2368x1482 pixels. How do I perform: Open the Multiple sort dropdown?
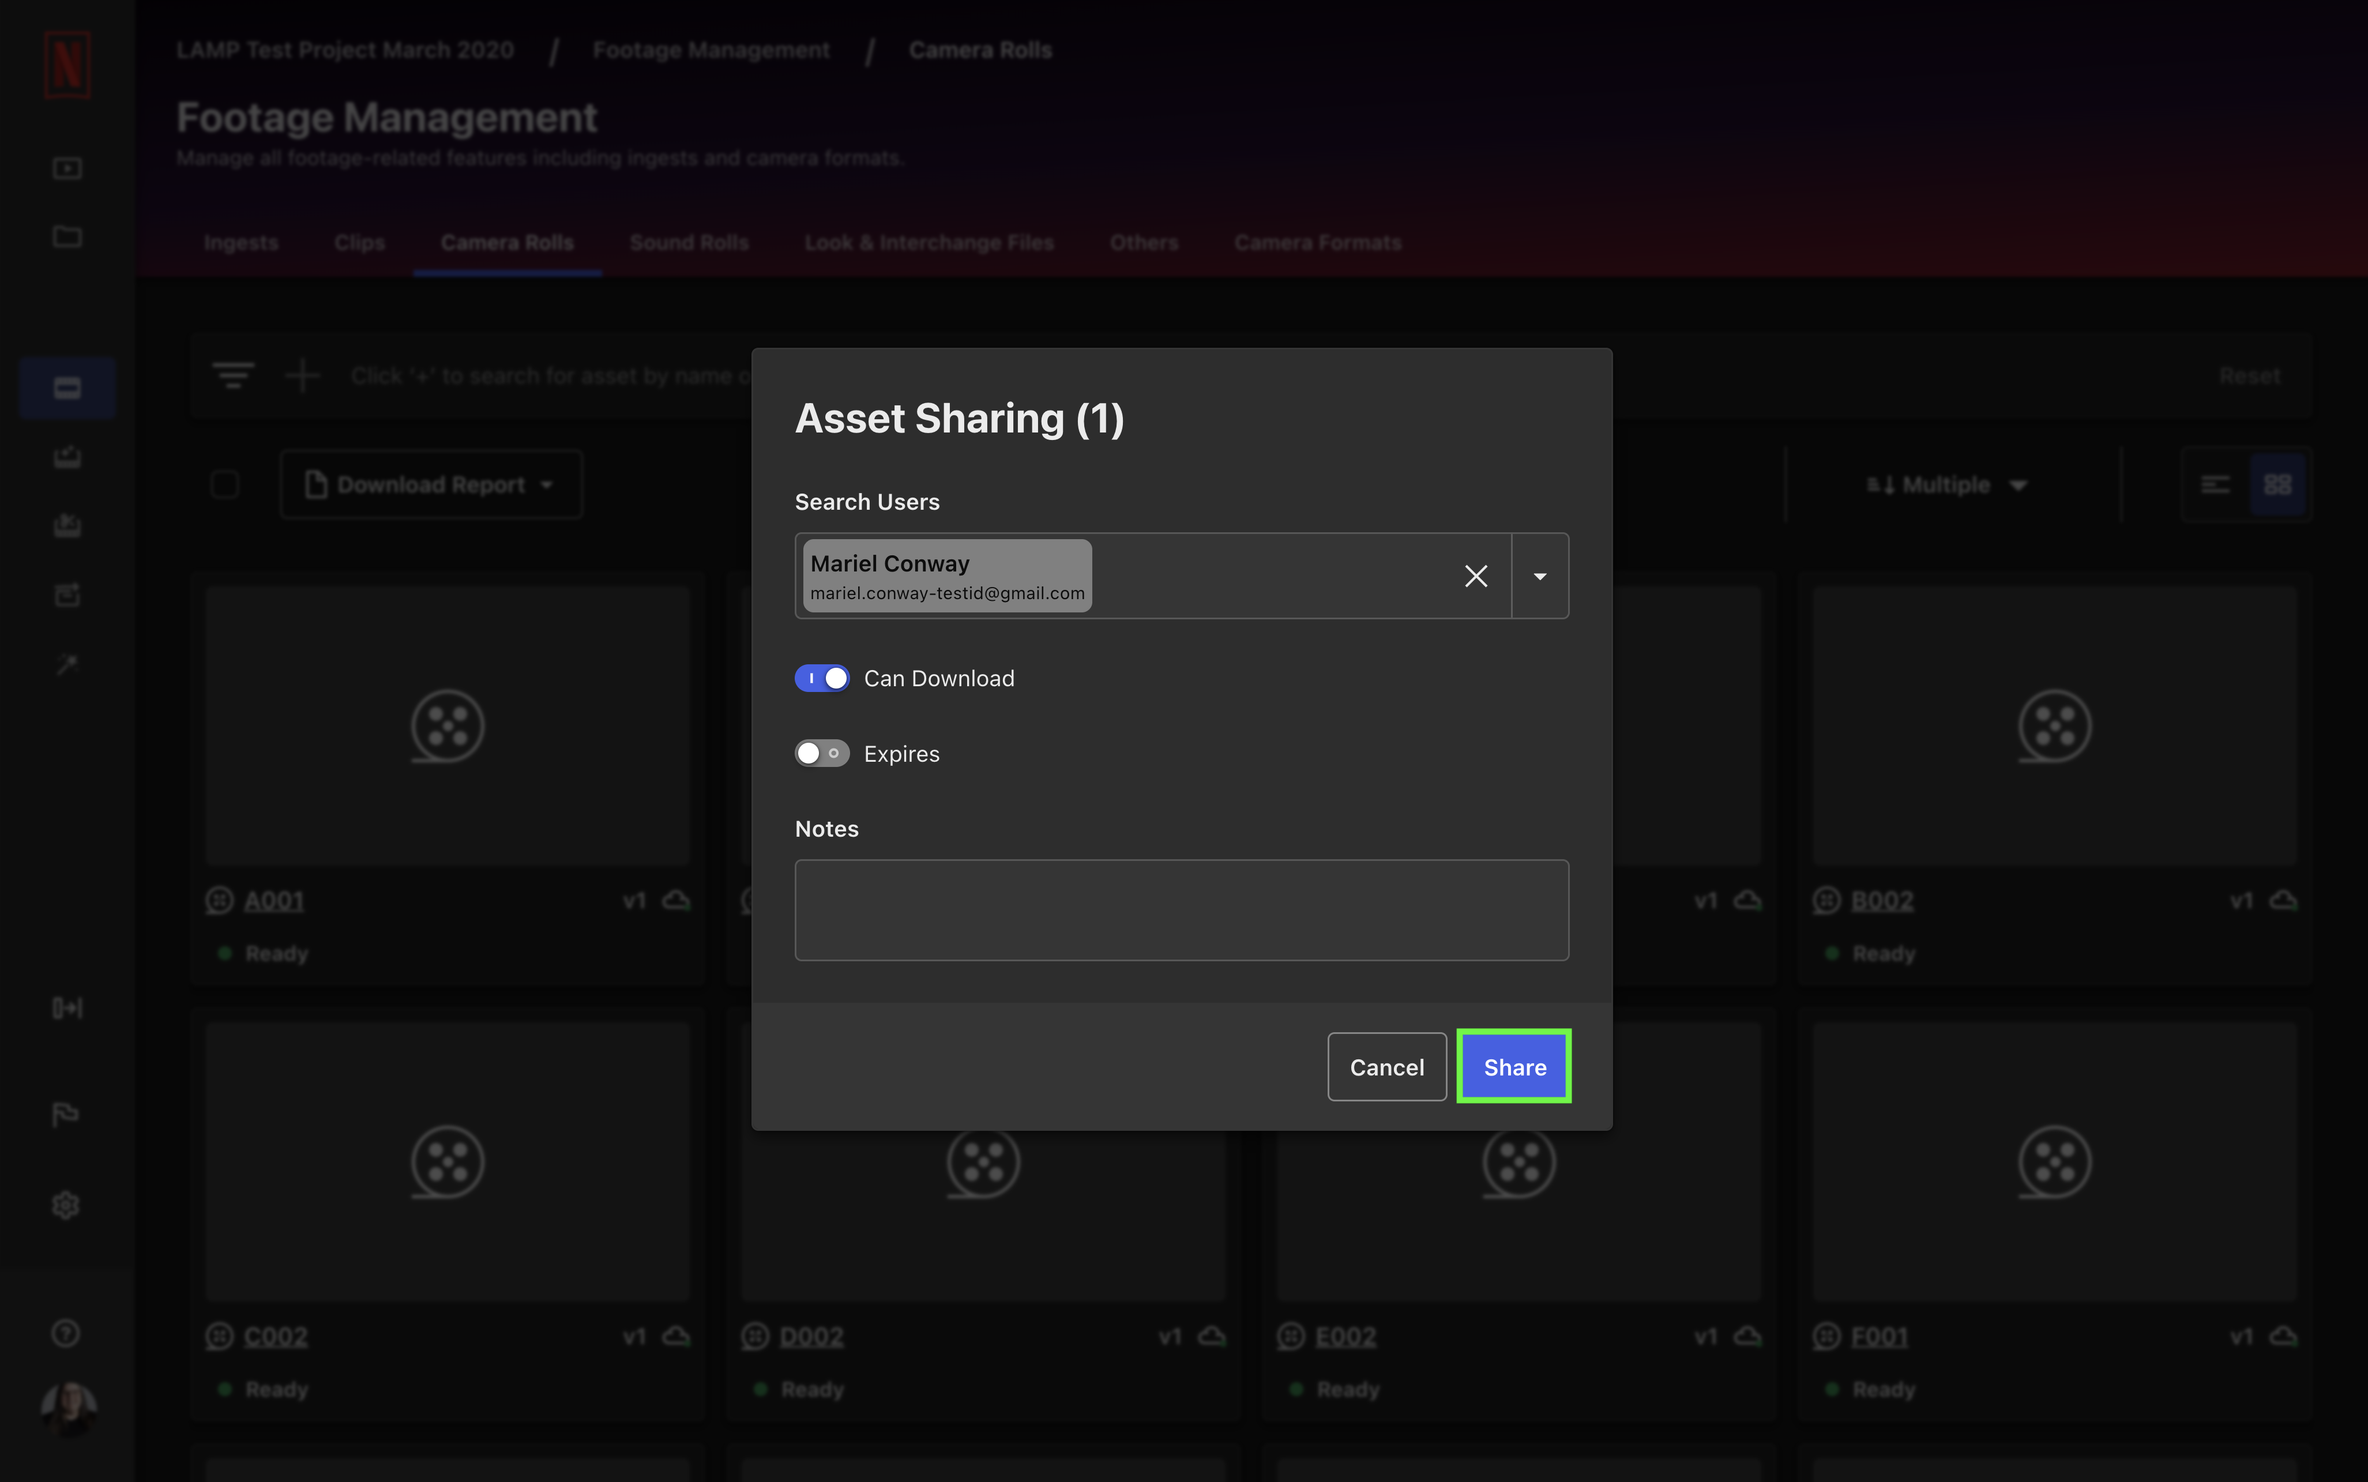(x=1946, y=484)
